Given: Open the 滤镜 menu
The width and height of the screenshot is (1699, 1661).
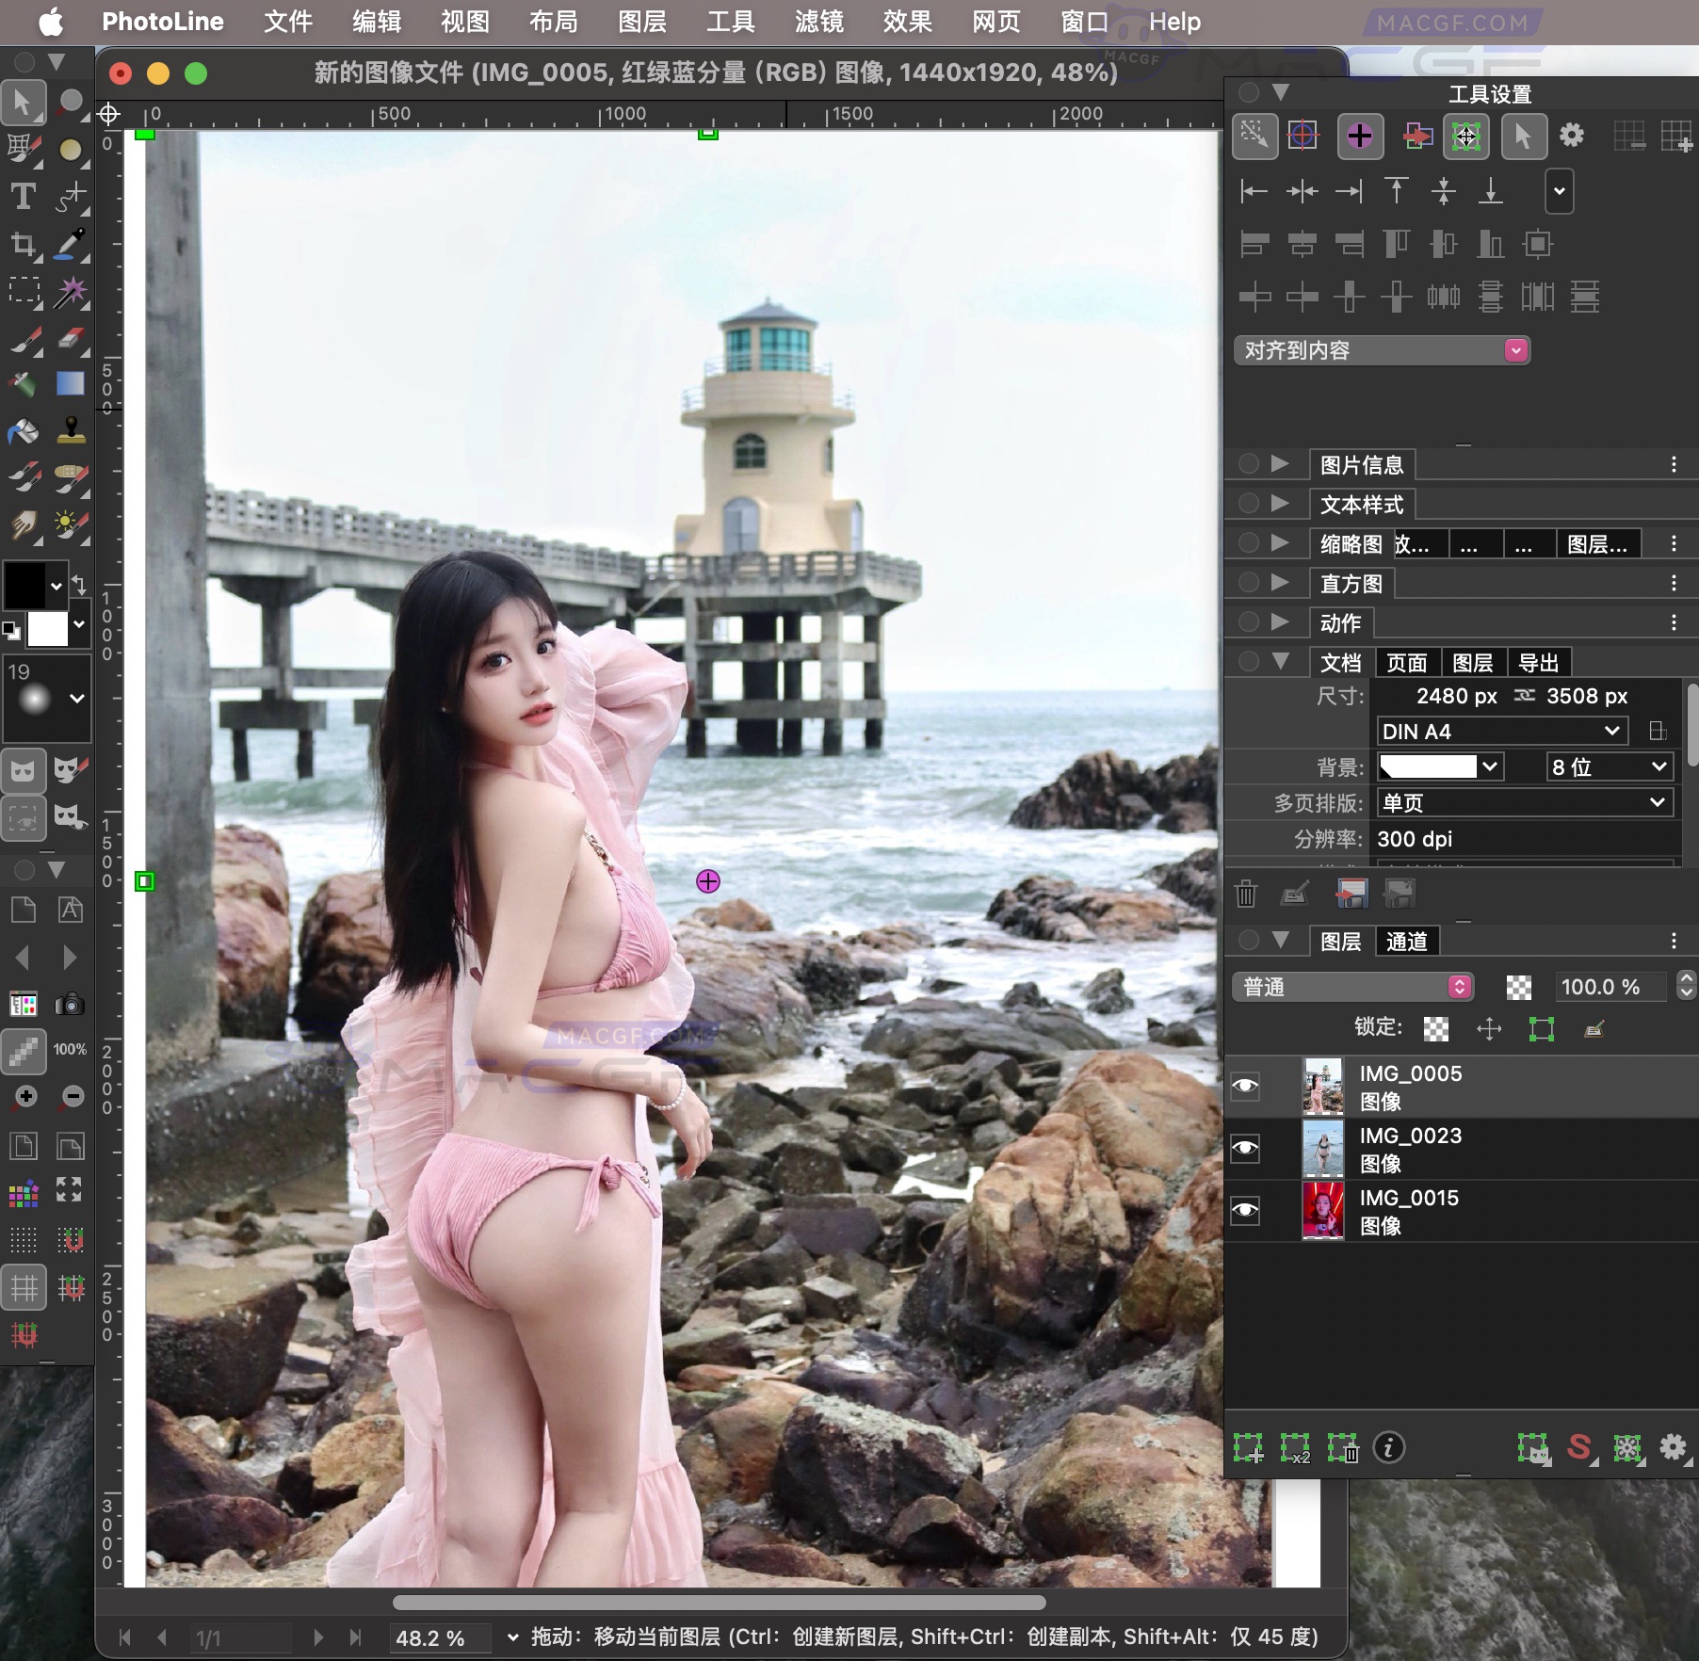Looking at the screenshot, I should click(818, 22).
